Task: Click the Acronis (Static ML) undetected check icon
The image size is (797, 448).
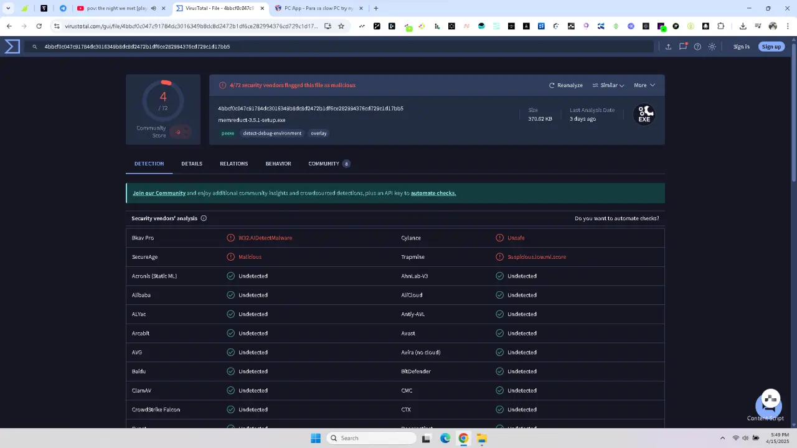Action: (231, 276)
